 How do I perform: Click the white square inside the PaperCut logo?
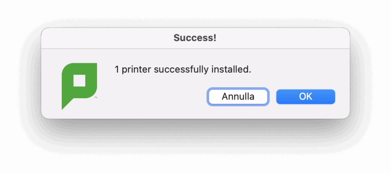[79, 80]
